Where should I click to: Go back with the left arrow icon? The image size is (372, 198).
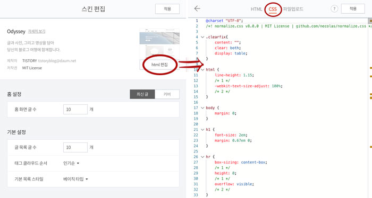(197, 9)
